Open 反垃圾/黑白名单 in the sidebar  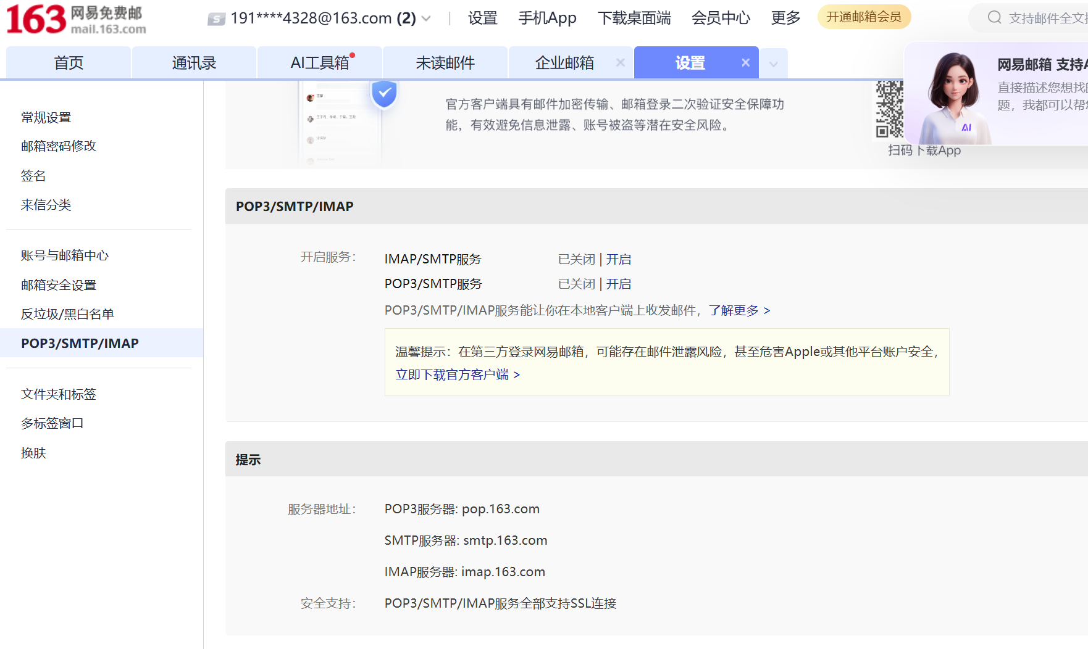coord(67,314)
